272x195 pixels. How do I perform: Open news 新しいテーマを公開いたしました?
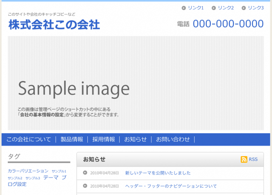click(158, 173)
